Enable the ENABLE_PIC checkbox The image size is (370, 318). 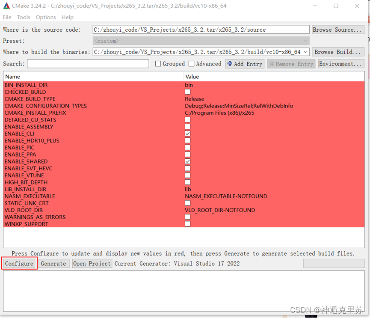(188, 148)
